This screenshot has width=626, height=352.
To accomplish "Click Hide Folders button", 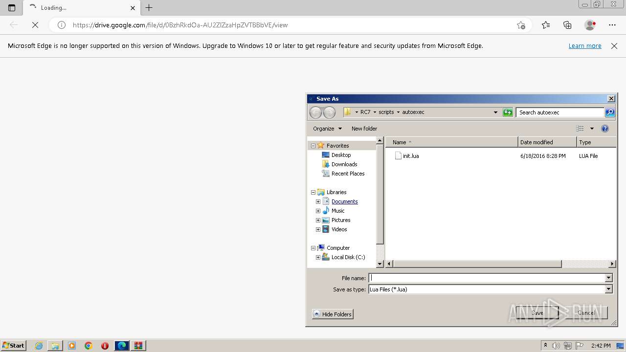I will 333,314.
